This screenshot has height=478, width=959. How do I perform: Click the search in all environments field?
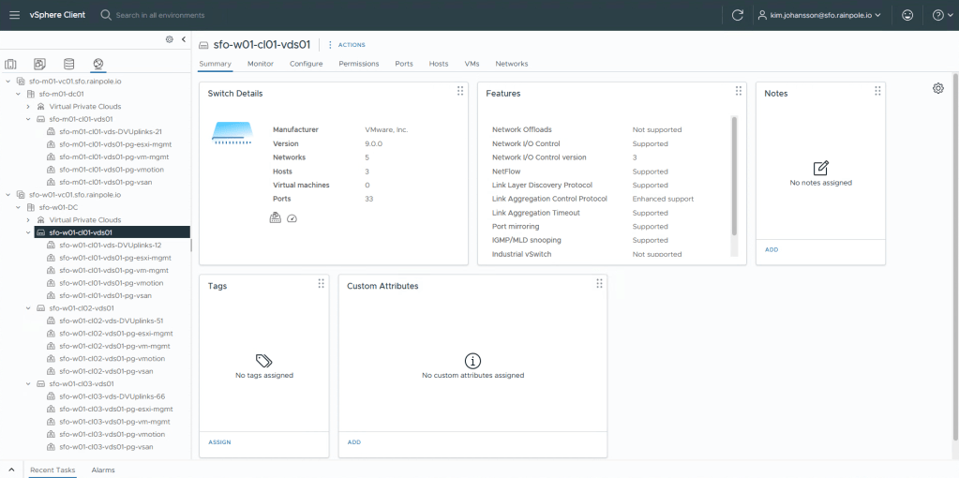159,15
